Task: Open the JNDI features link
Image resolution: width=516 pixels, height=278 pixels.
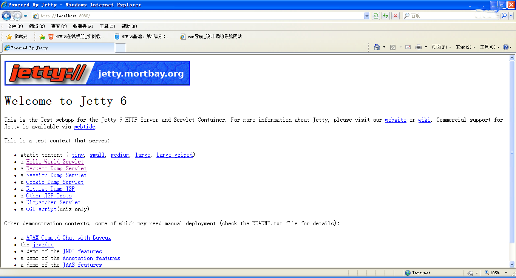Action: [x=82, y=251]
